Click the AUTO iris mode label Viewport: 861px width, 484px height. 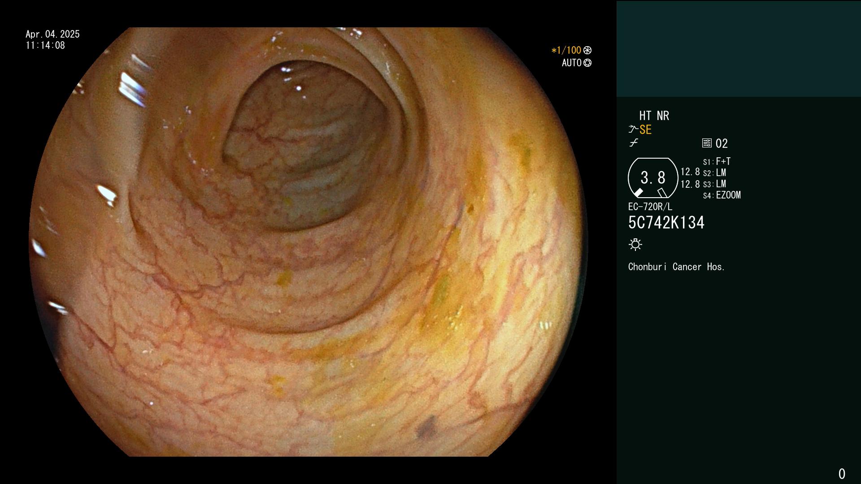(x=572, y=63)
